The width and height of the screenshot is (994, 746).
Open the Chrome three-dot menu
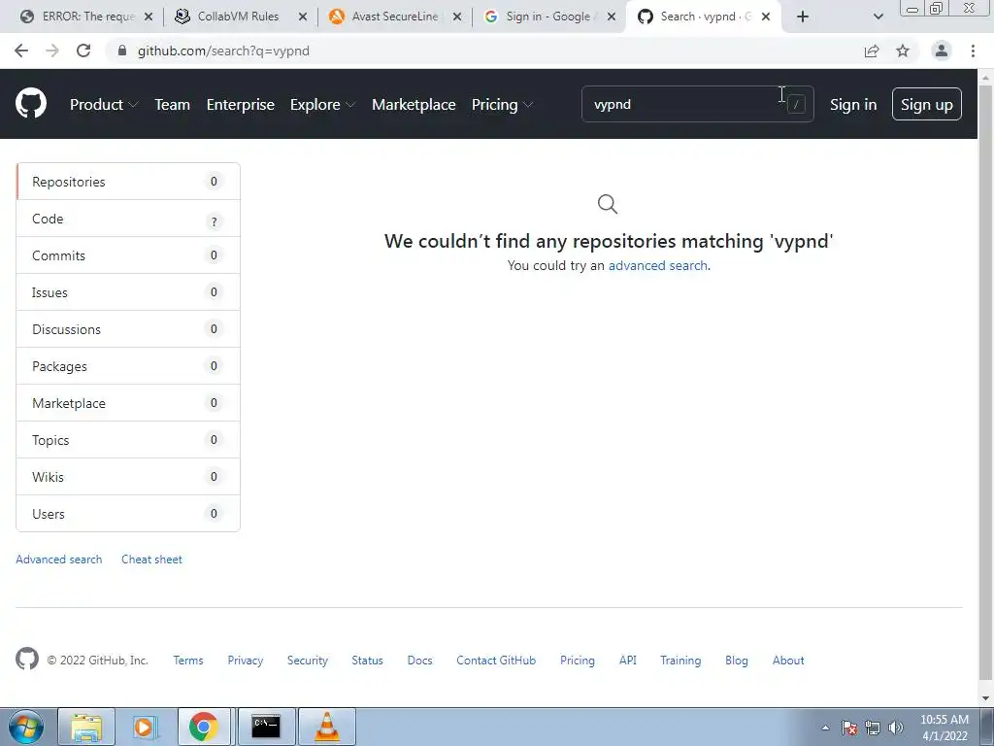973,51
